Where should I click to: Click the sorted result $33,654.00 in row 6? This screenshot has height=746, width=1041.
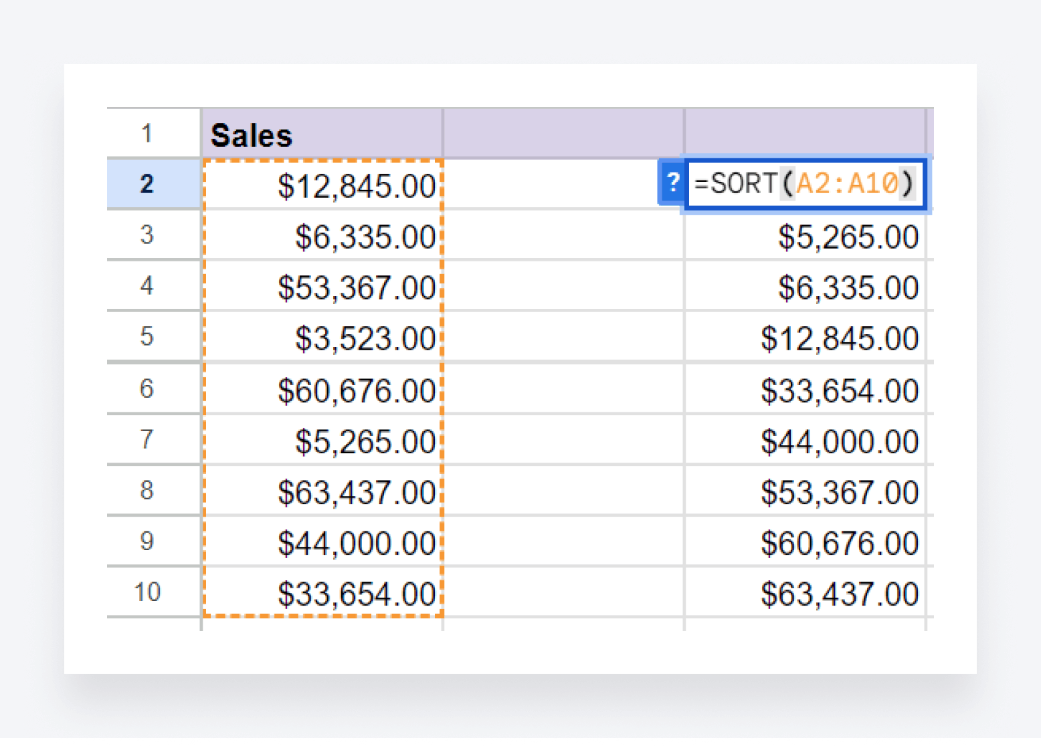point(806,388)
